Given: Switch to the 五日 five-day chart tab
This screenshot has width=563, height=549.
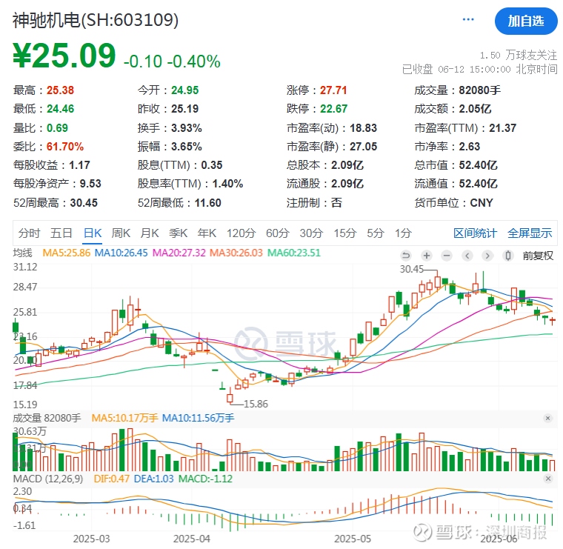Looking at the screenshot, I should pyautogui.click(x=61, y=233).
